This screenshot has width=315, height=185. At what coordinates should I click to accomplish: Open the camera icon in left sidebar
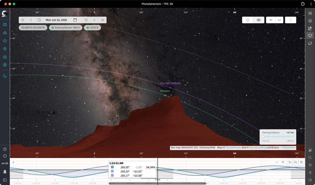[x=5, y=57]
